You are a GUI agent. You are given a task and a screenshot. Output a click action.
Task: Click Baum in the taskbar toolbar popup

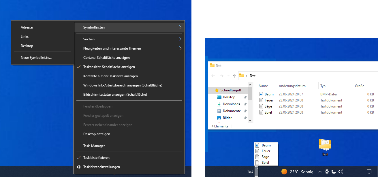tap(266, 145)
